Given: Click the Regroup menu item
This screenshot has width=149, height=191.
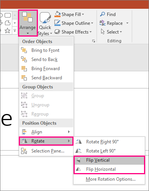Looking at the screenshot, I should coord(46,114).
